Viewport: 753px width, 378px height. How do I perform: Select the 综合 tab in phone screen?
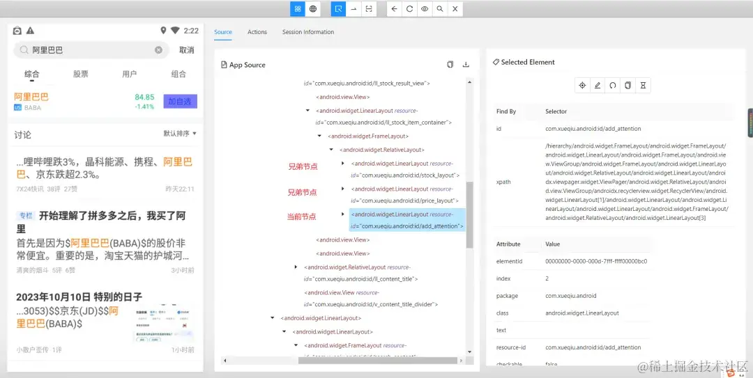pyautogui.click(x=32, y=74)
